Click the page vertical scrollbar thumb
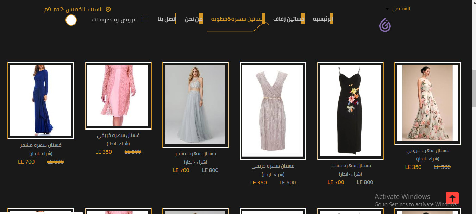The width and height of the screenshot is (476, 214). (x=474, y=89)
